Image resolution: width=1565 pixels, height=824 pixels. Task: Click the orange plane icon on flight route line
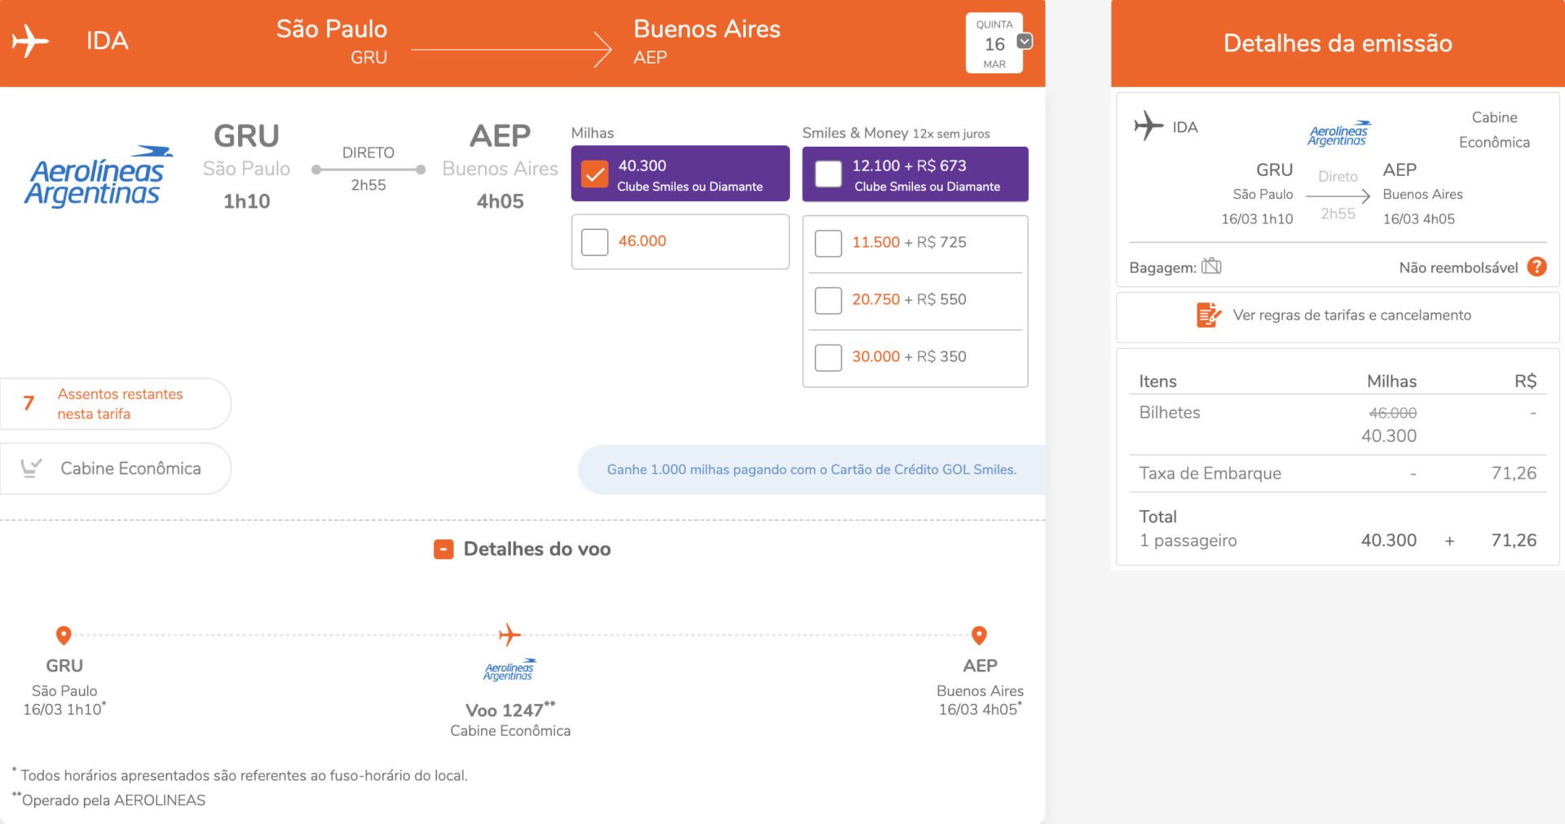point(509,634)
